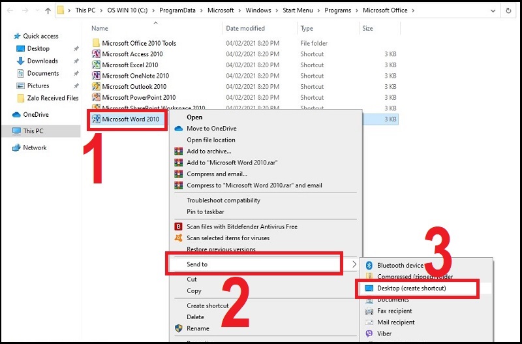Click the Up one level arrow
This screenshot has width=522, height=344.
pos(48,10)
